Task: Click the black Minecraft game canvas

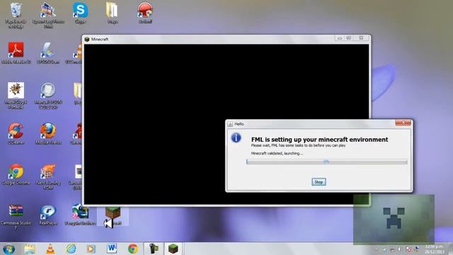Action: tap(226, 125)
